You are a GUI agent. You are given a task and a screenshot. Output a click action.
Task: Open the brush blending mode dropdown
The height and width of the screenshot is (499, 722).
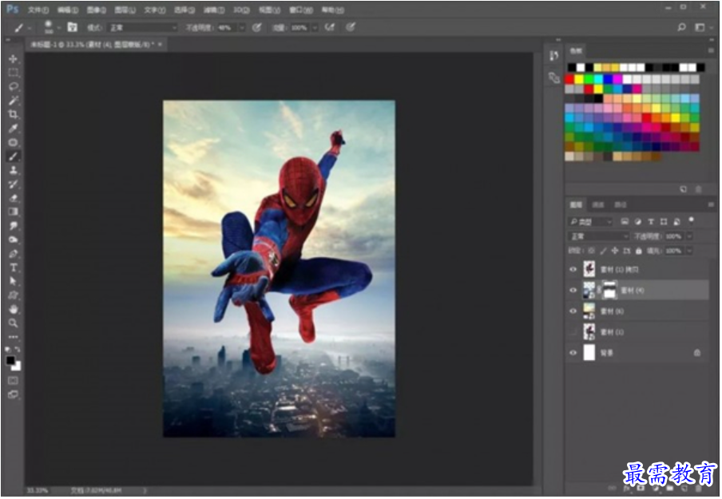pyautogui.click(x=143, y=28)
